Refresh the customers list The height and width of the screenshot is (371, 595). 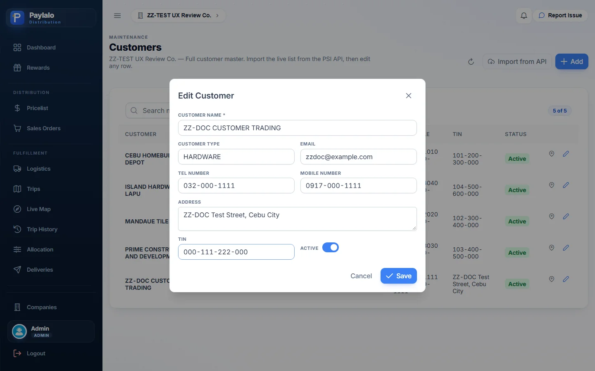coord(471,62)
